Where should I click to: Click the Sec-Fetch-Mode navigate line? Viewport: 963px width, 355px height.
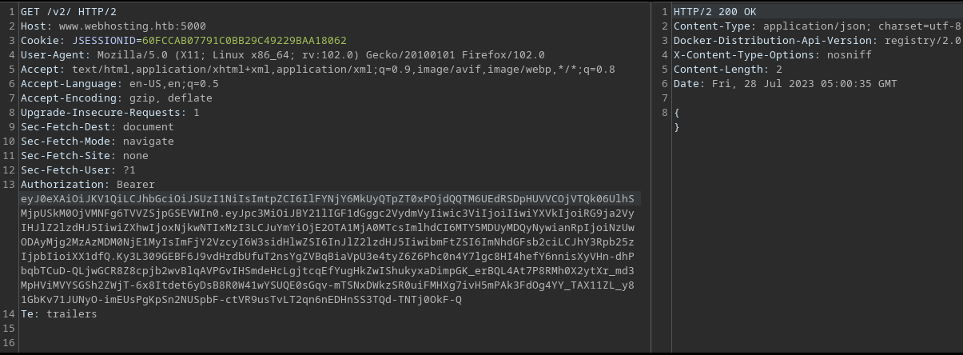click(97, 141)
